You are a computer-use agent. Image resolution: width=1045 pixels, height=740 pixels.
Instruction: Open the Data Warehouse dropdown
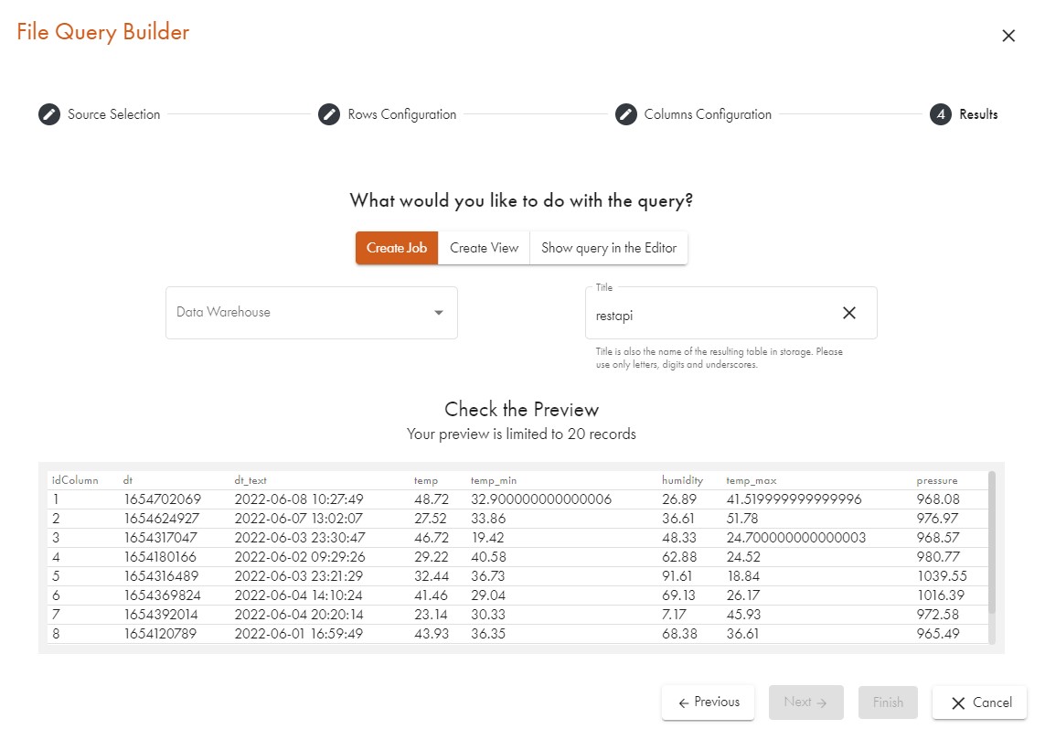[302, 313]
